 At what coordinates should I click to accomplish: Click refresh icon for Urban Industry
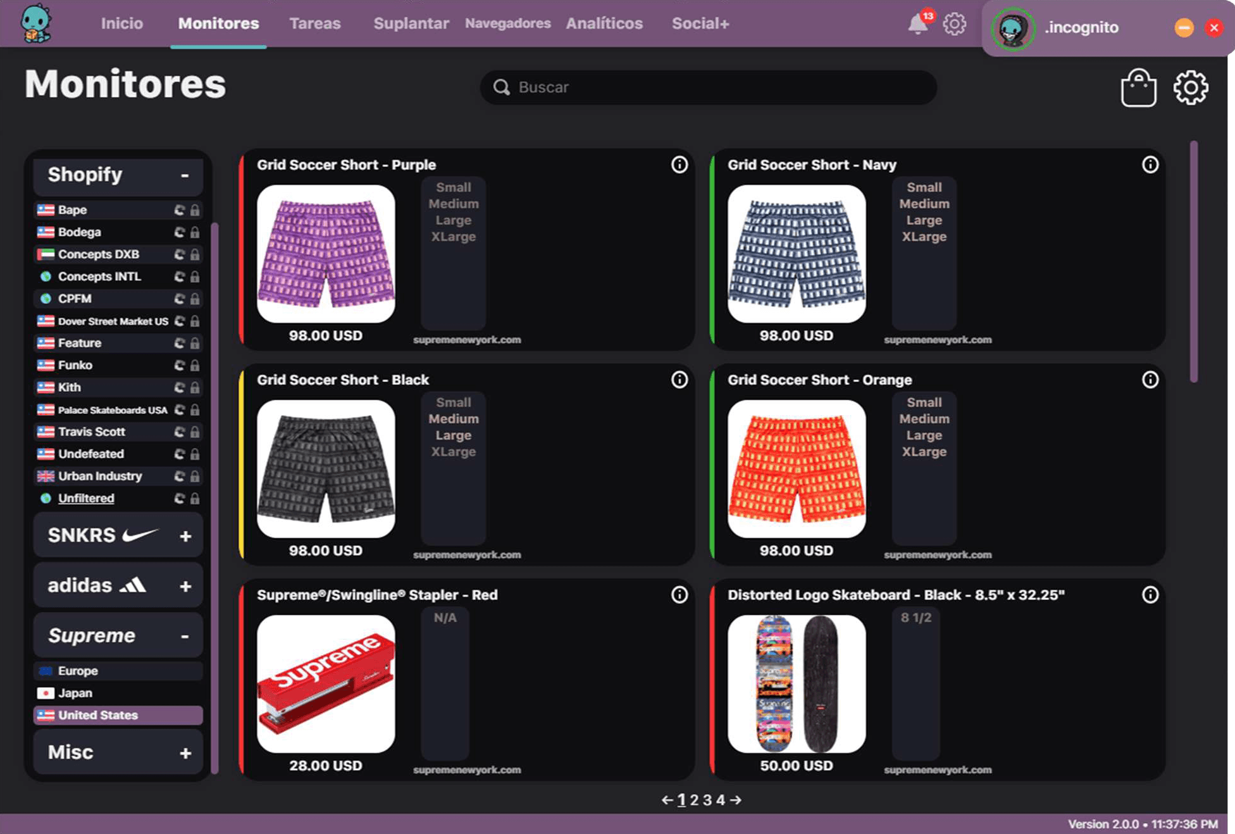coord(180,476)
